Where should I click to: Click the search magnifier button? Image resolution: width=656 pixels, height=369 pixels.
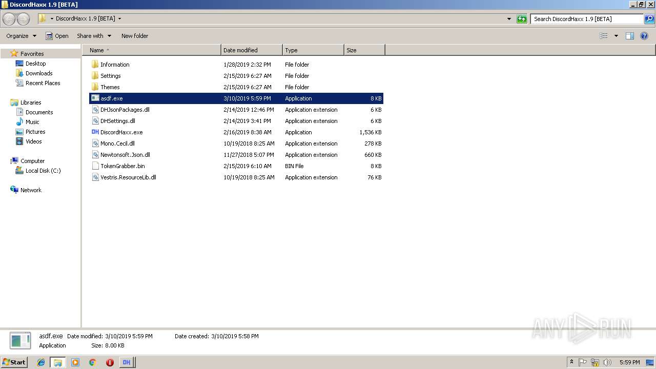pos(649,19)
